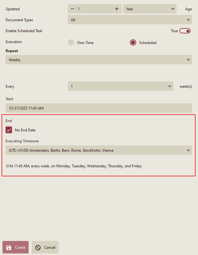198x255 pixels.
Task: Uncheck the No End Date checkbox
Action: [9, 130]
